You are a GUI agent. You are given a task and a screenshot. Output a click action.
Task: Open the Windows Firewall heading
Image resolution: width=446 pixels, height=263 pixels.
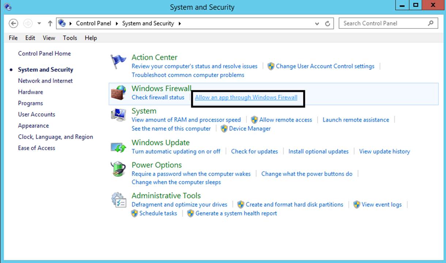161,88
